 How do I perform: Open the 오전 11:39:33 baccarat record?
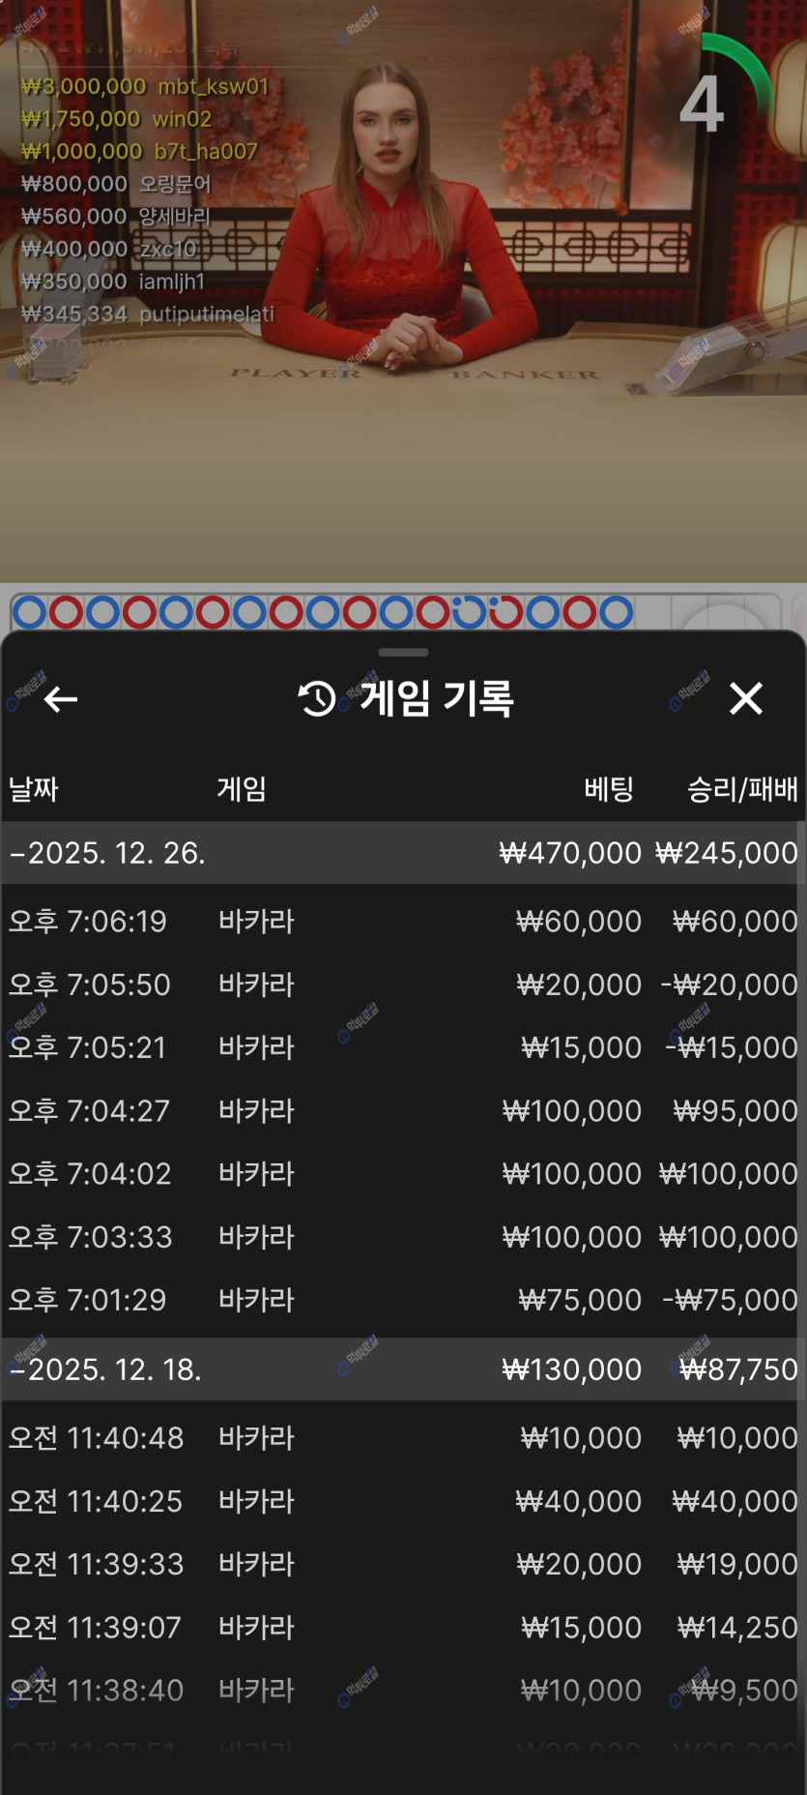point(403,1564)
